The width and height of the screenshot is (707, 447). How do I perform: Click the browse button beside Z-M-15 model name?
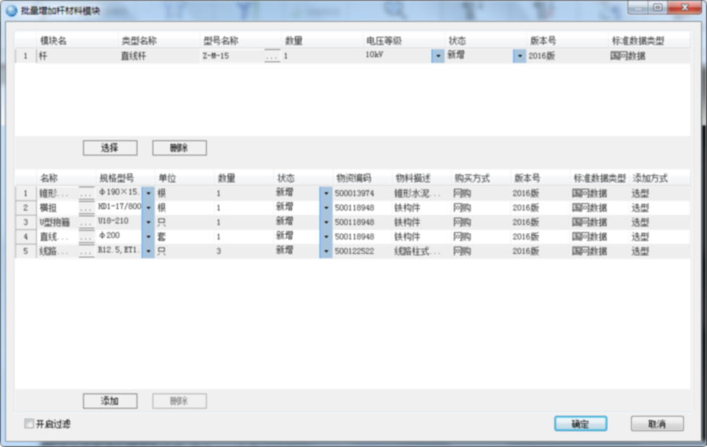272,56
